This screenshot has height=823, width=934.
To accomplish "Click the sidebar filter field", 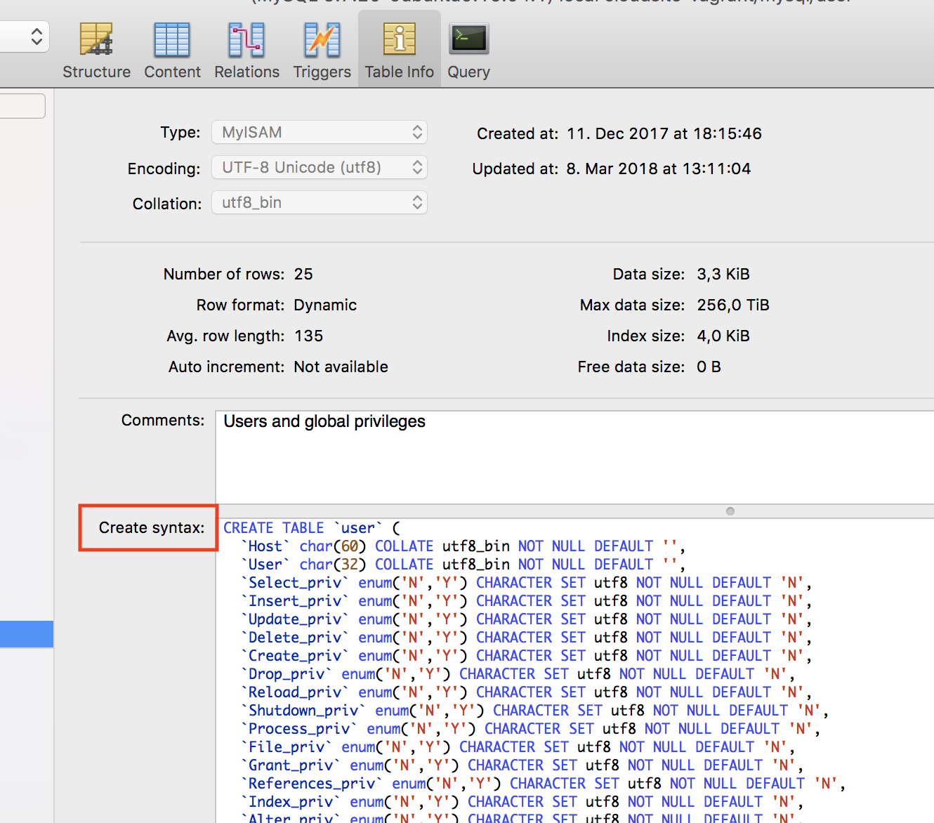I will coord(21,105).
